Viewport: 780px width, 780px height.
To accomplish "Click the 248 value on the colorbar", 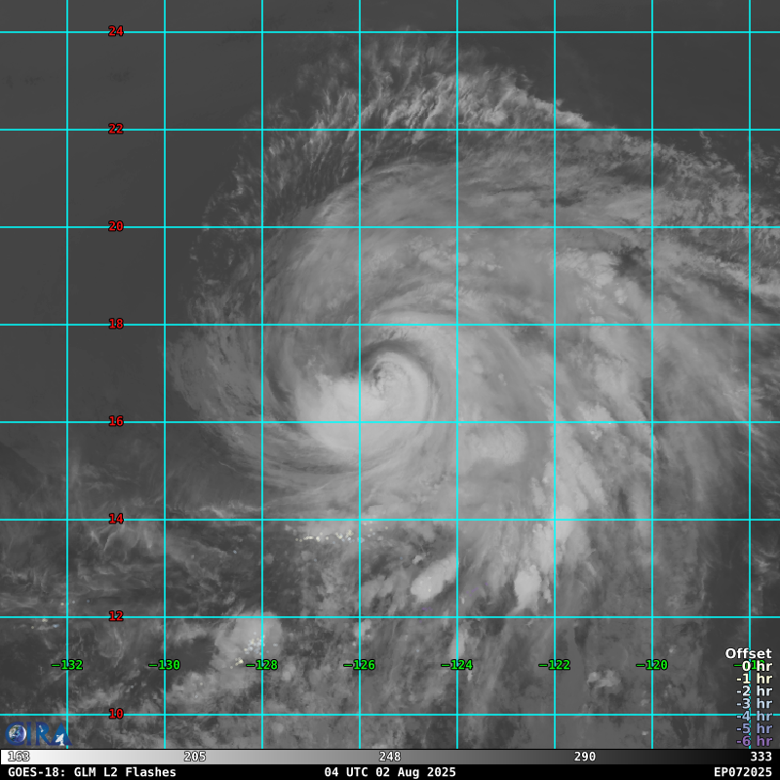I will tap(390, 757).
